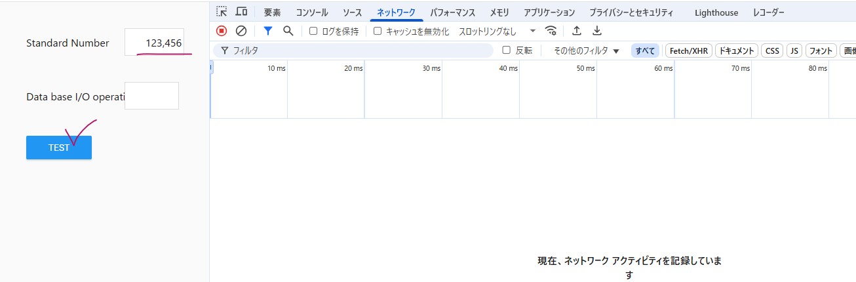Image resolution: width=856 pixels, height=282 pixels.
Task: Switch to the コンソール tab
Action: tap(312, 12)
